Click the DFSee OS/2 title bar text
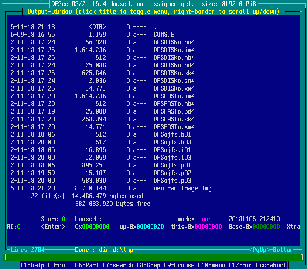 tap(69, 4)
